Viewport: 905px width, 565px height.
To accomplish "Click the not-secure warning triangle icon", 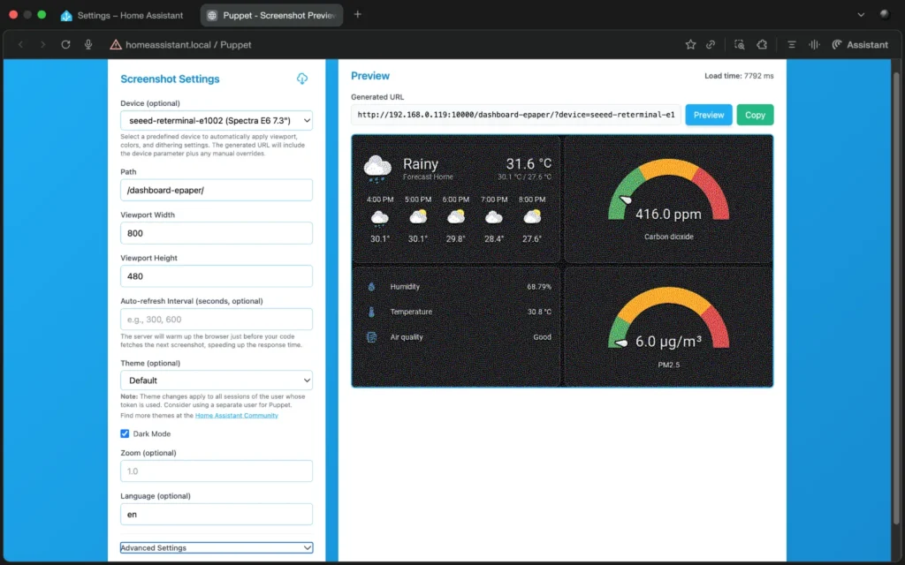I will (x=116, y=44).
